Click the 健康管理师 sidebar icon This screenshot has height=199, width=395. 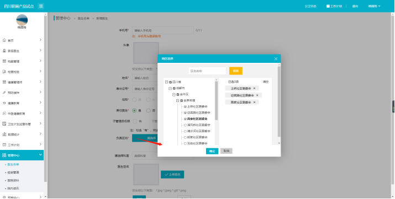tap(4, 82)
